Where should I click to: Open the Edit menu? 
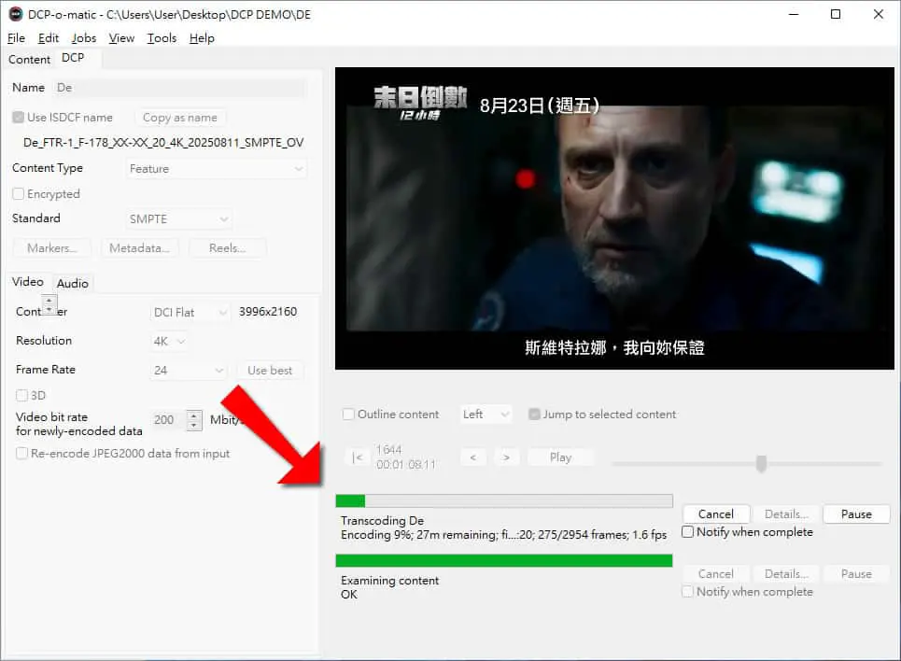pyautogui.click(x=49, y=38)
